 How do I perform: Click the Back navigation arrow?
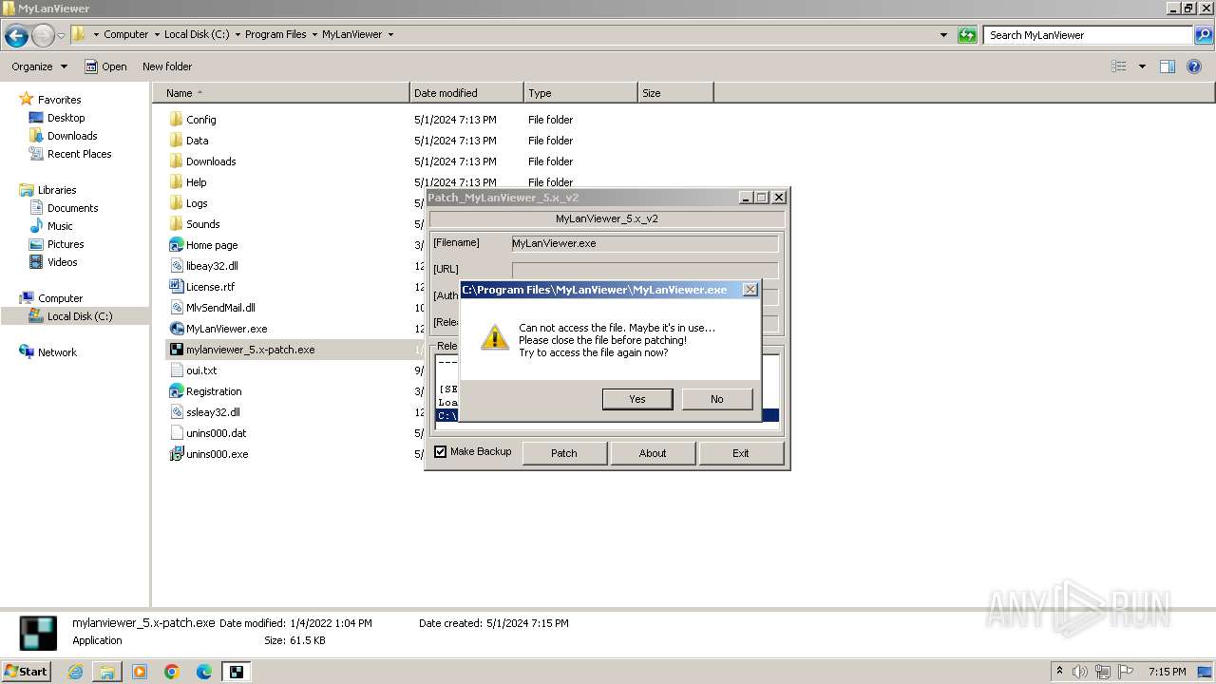click(16, 36)
